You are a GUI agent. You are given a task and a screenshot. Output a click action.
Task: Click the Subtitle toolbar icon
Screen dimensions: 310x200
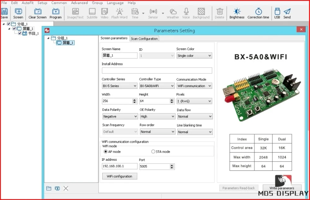(x=92, y=13)
